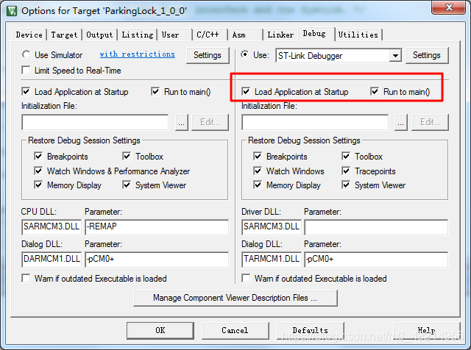
Task: Click debugger initialization file Edit button
Action: coord(430,122)
